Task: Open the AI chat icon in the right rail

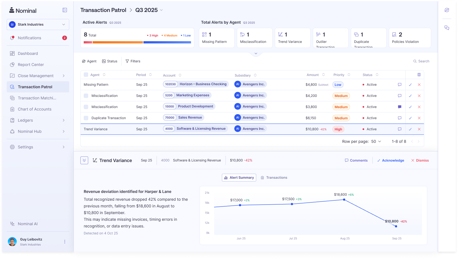Action: click(447, 28)
